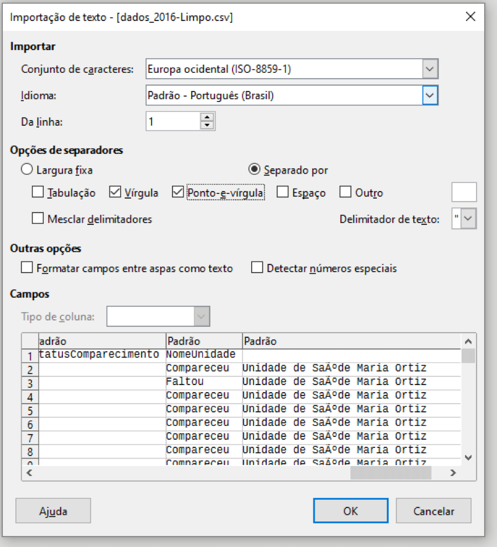
Task: Select row header 5 in preview
Action: pos(30,411)
